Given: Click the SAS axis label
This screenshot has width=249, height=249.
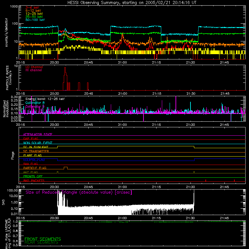Looking at the screenshot, I should 3,202.
